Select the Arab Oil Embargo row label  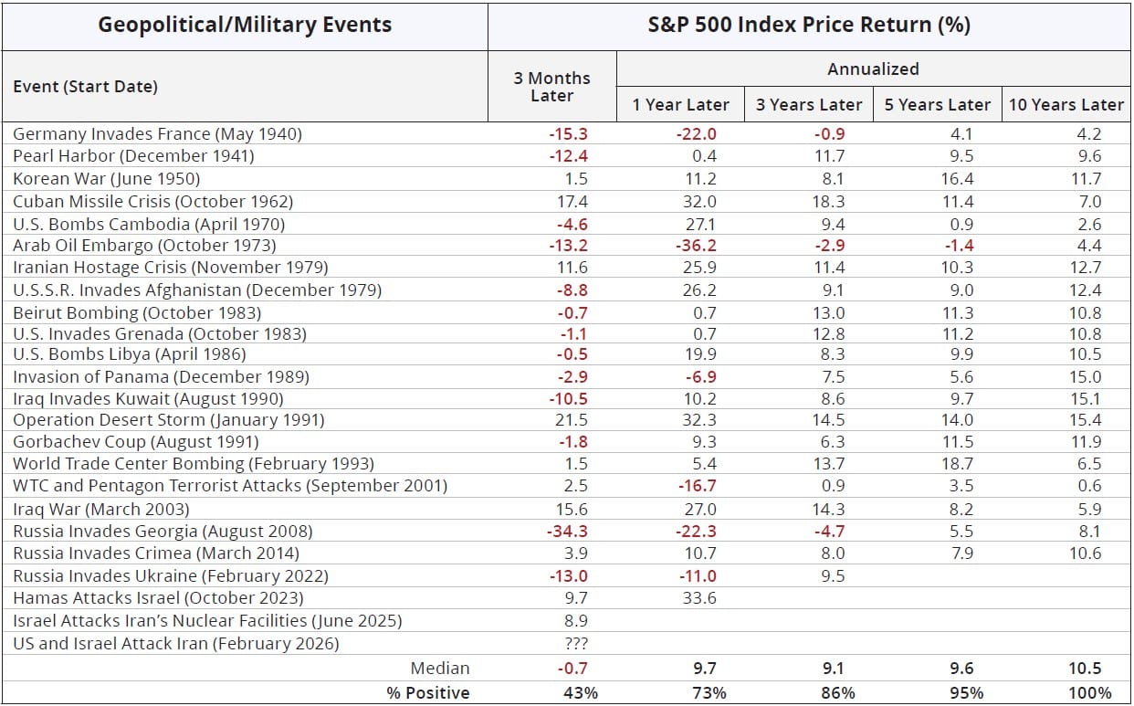144,246
